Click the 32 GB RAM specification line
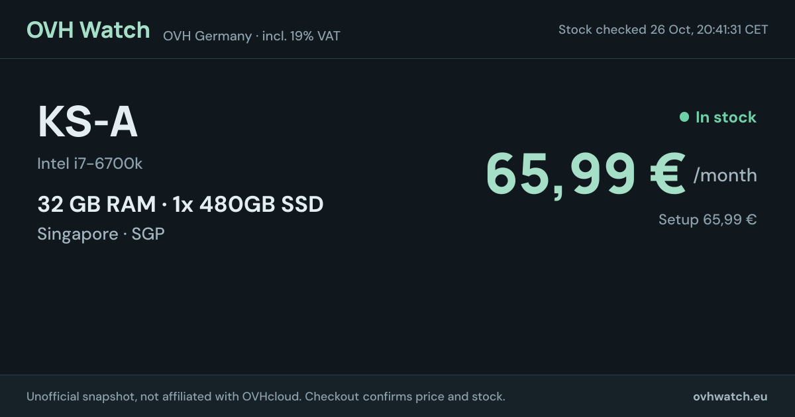795x417 pixels. (x=97, y=205)
